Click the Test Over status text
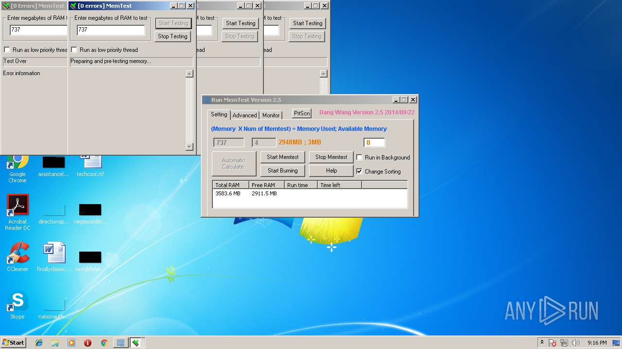Screen dimensions: 622x349 click(15, 62)
